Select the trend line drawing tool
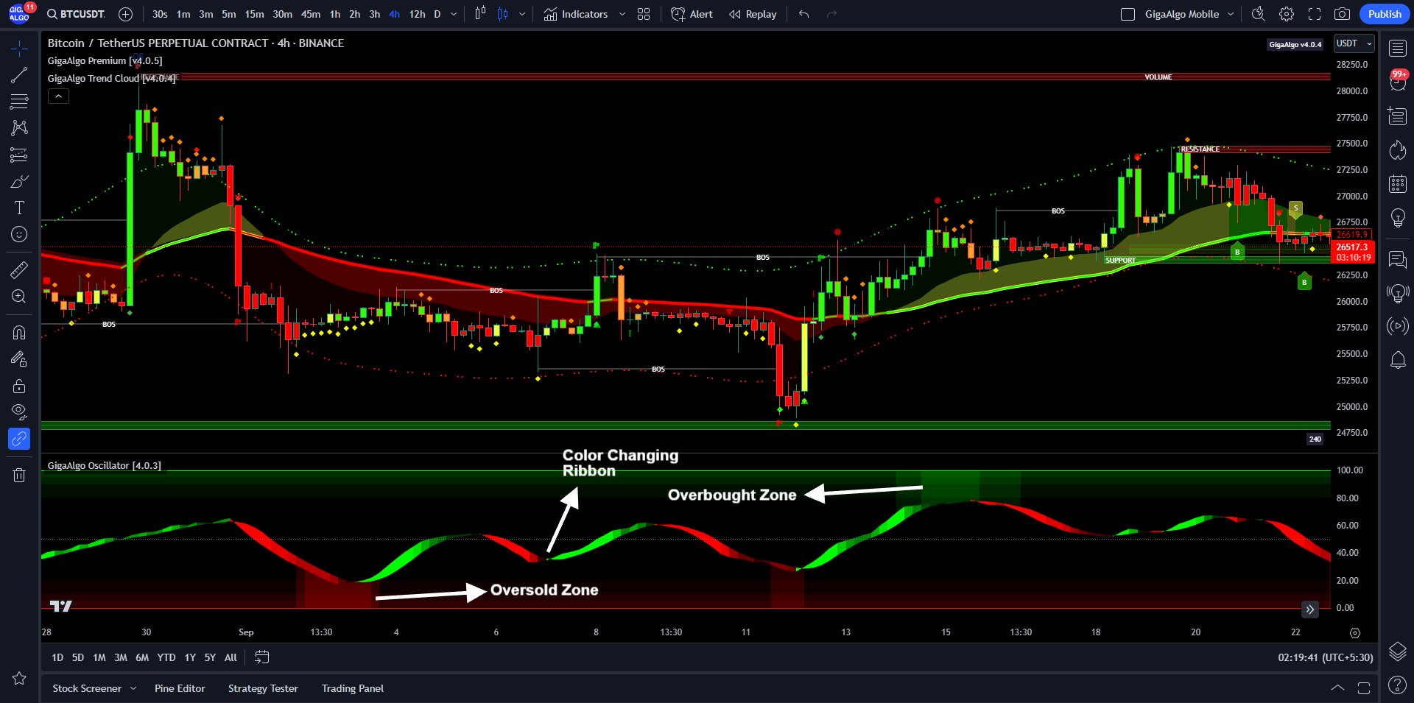 (19, 75)
